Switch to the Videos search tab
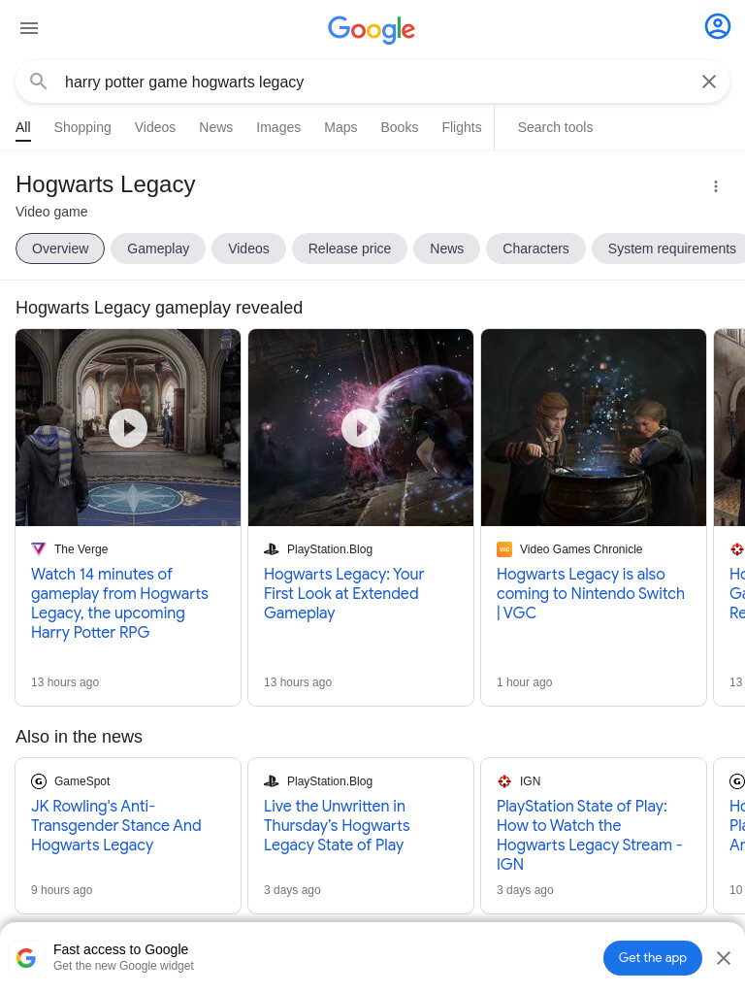Viewport: 745px width, 994px height. click(x=154, y=127)
